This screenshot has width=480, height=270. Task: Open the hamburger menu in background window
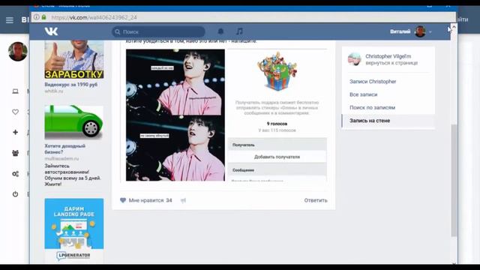(10, 20)
